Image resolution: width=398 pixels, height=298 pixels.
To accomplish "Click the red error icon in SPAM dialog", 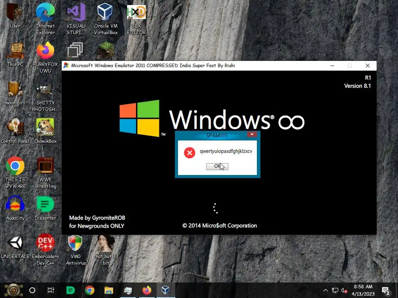I will (x=189, y=152).
